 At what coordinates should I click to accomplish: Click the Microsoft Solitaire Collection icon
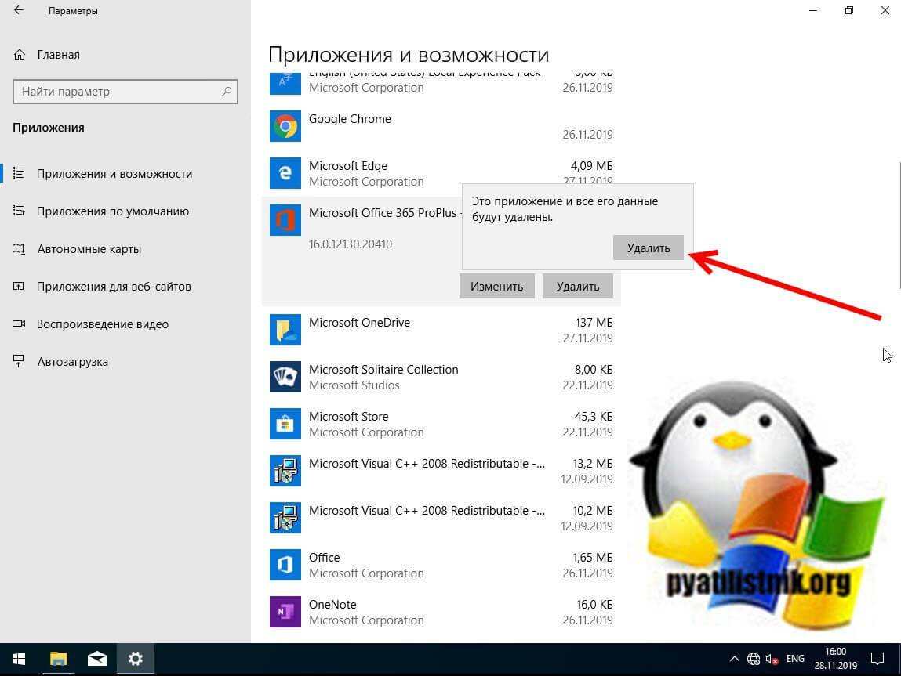(x=285, y=377)
